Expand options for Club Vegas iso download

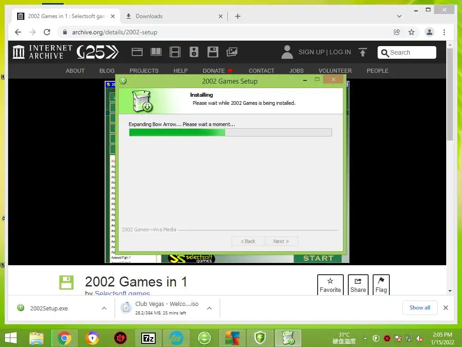(209, 308)
